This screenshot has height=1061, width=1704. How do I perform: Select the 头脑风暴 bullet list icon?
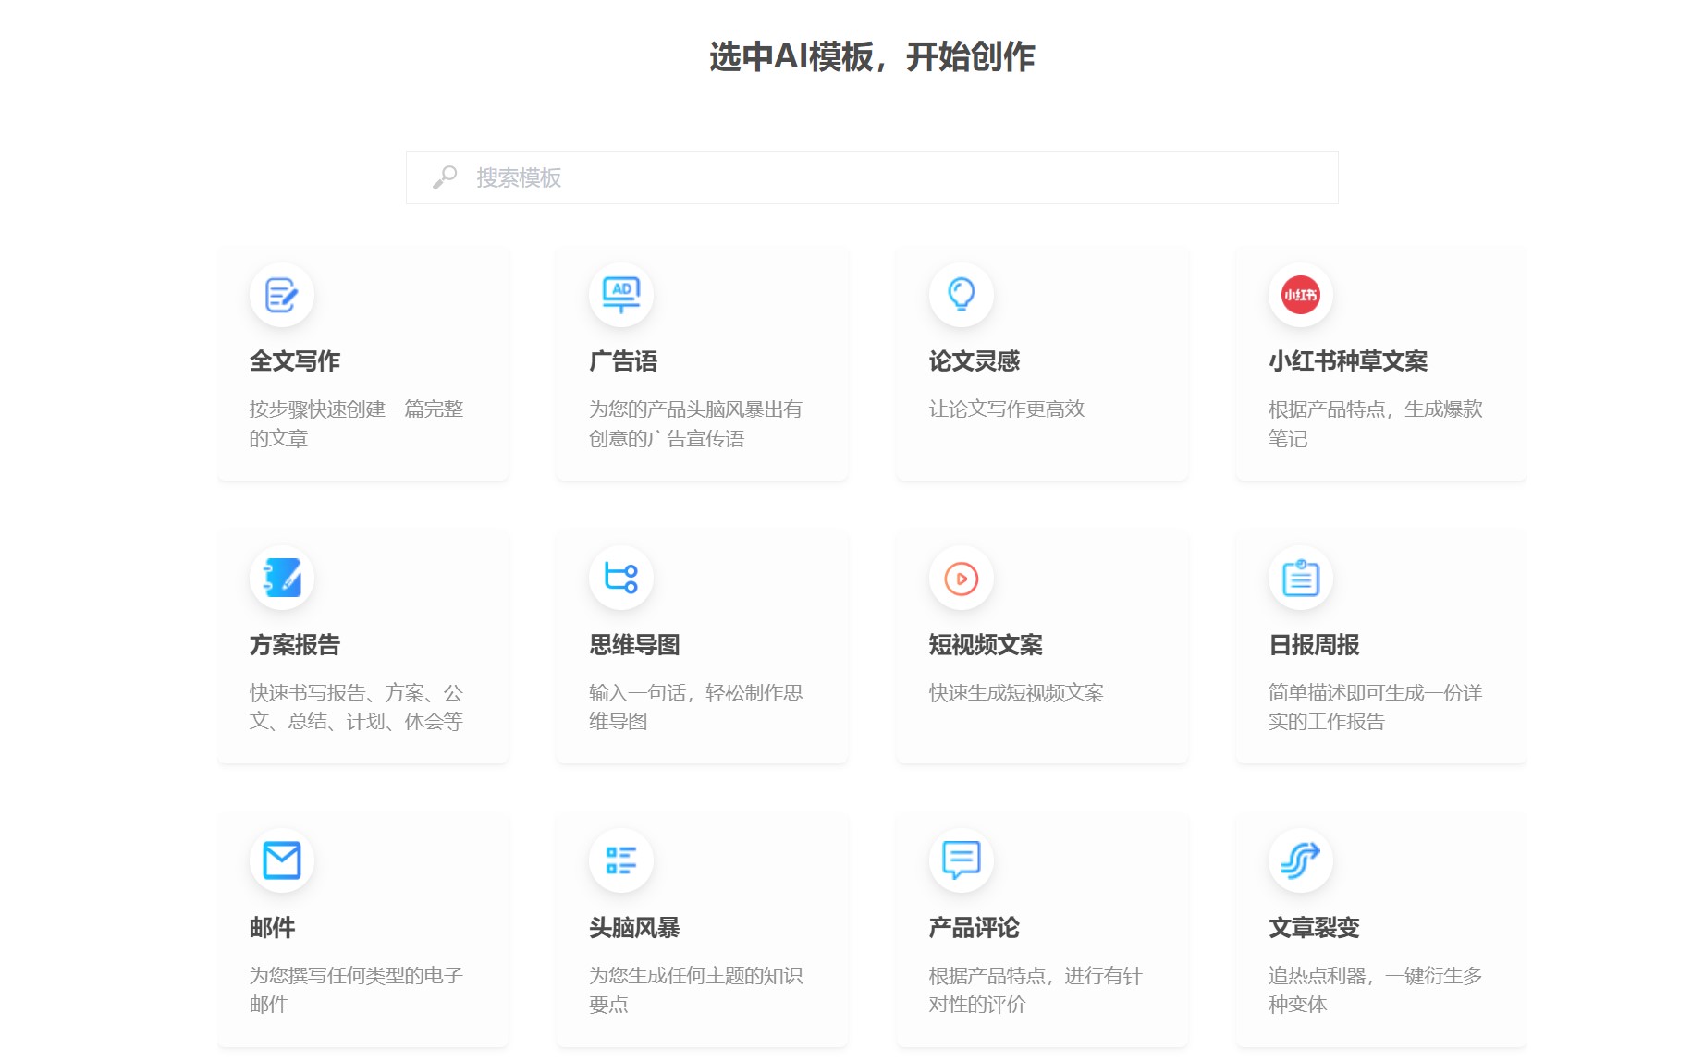pyautogui.click(x=620, y=860)
